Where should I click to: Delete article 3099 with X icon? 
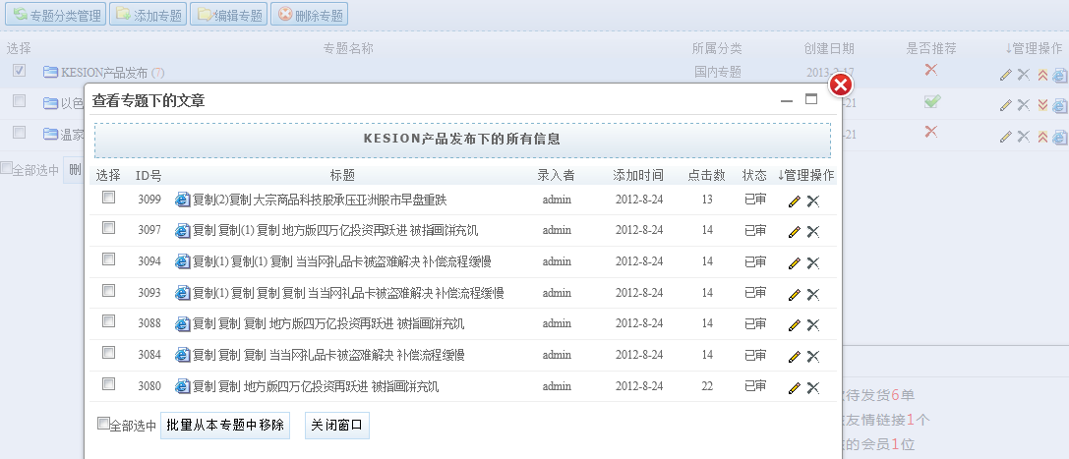click(812, 201)
